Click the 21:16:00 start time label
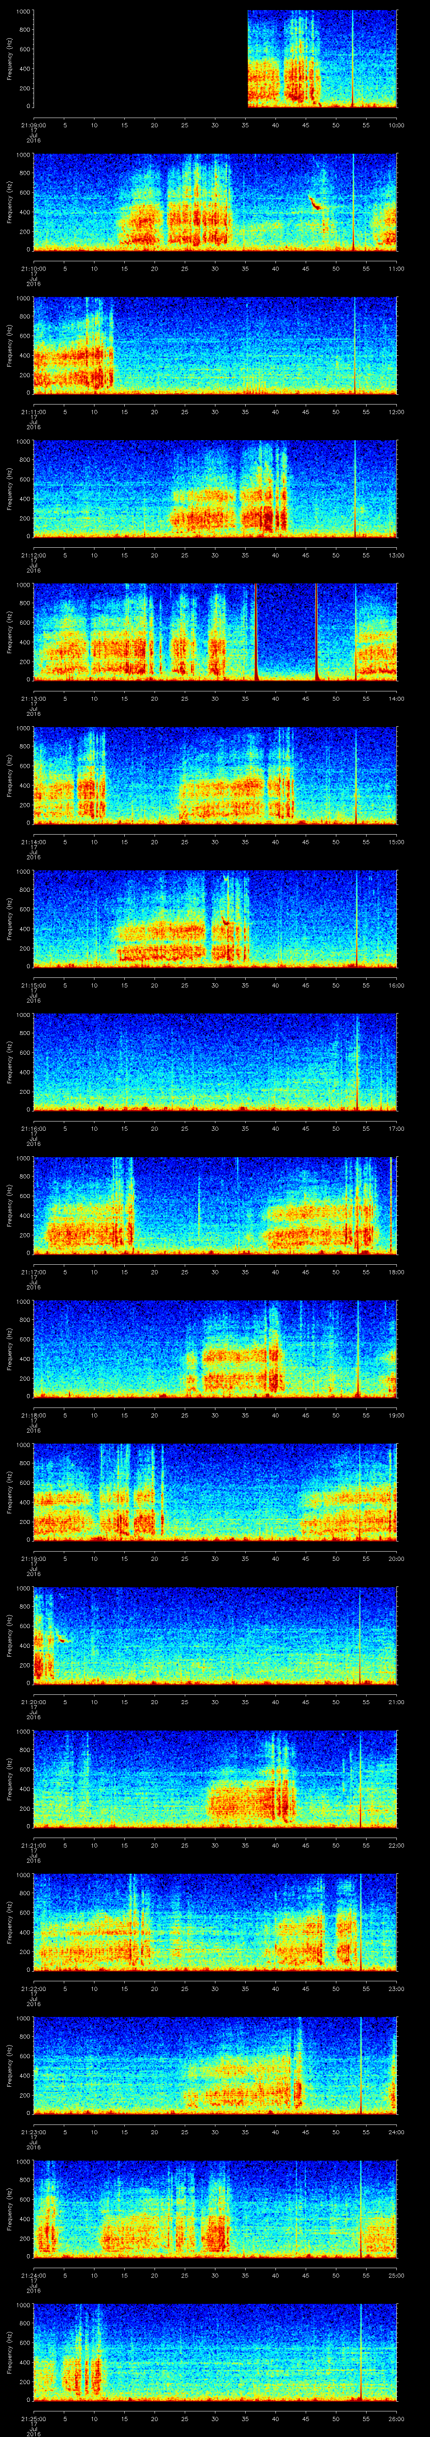The height and width of the screenshot is (2437, 430). [x=33, y=1128]
